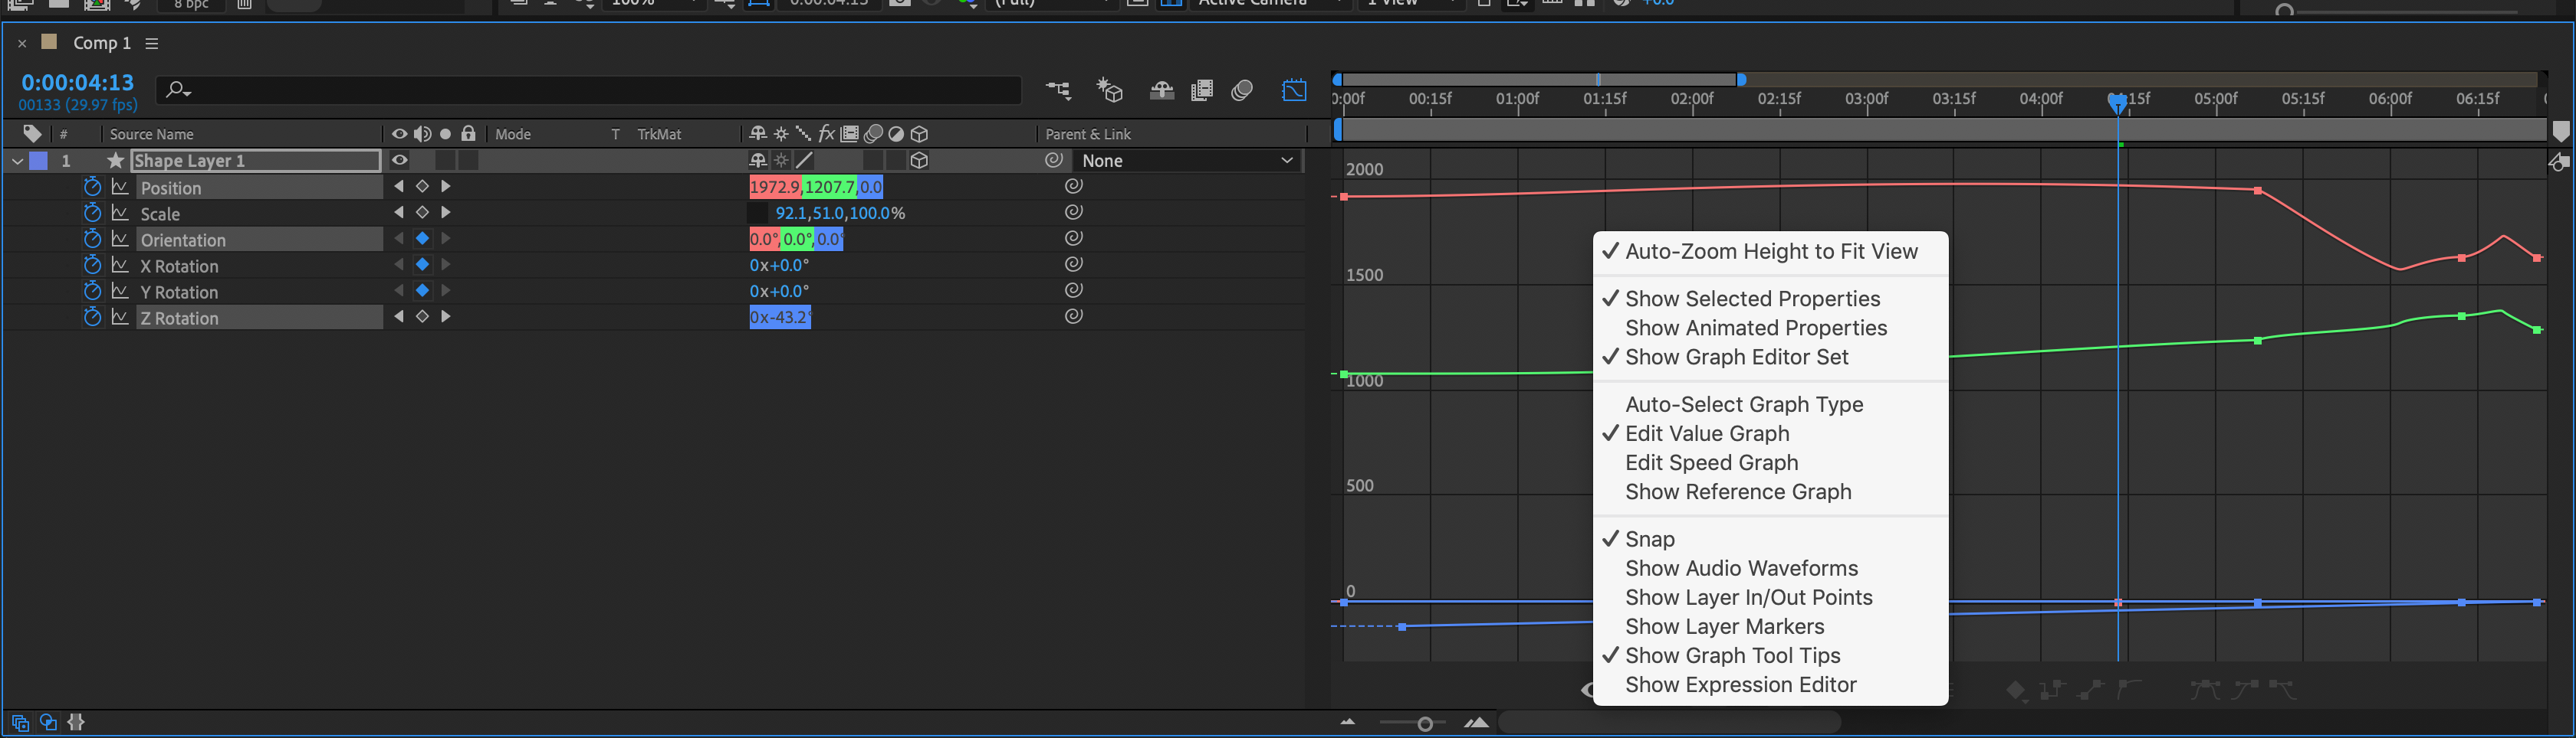Image resolution: width=2576 pixels, height=738 pixels.
Task: Go to next Orientation keyframe
Action: [x=446, y=239]
